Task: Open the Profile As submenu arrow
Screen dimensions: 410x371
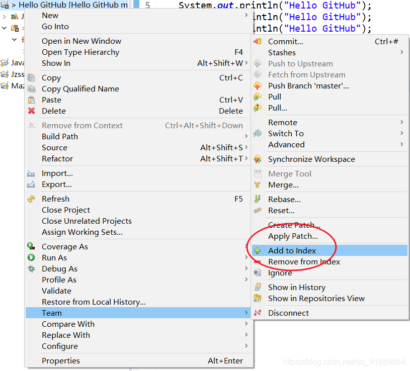Action: [246, 280]
